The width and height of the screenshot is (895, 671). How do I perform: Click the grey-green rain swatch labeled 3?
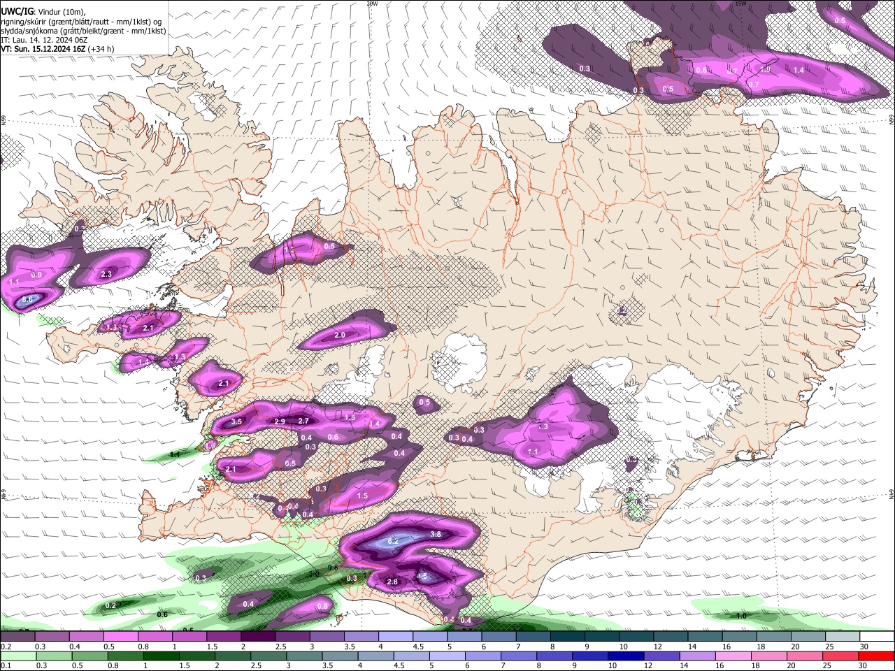(305, 656)
